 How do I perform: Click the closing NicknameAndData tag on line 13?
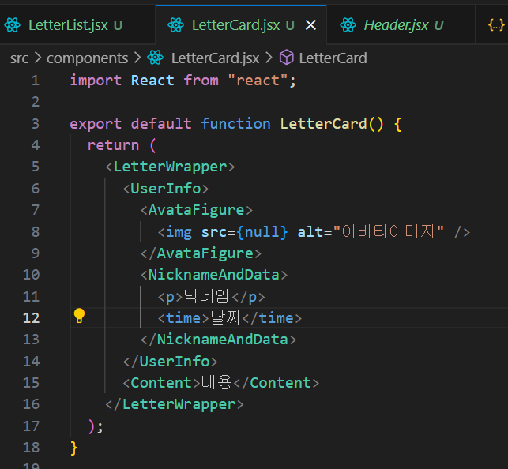218,340
